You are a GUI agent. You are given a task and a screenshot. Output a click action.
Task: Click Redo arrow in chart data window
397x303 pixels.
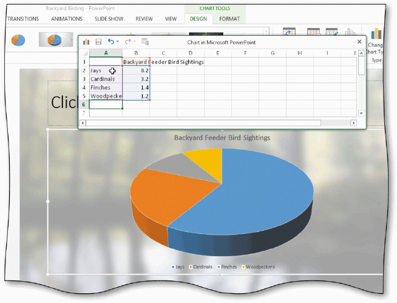(x=128, y=41)
